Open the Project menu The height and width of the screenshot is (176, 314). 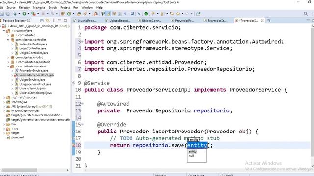pyautogui.click(x=65, y=8)
